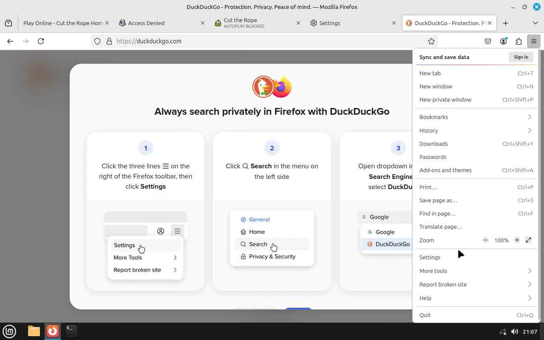544x340 pixels.
Task: Select Print… in the menu
Action: [x=476, y=187]
